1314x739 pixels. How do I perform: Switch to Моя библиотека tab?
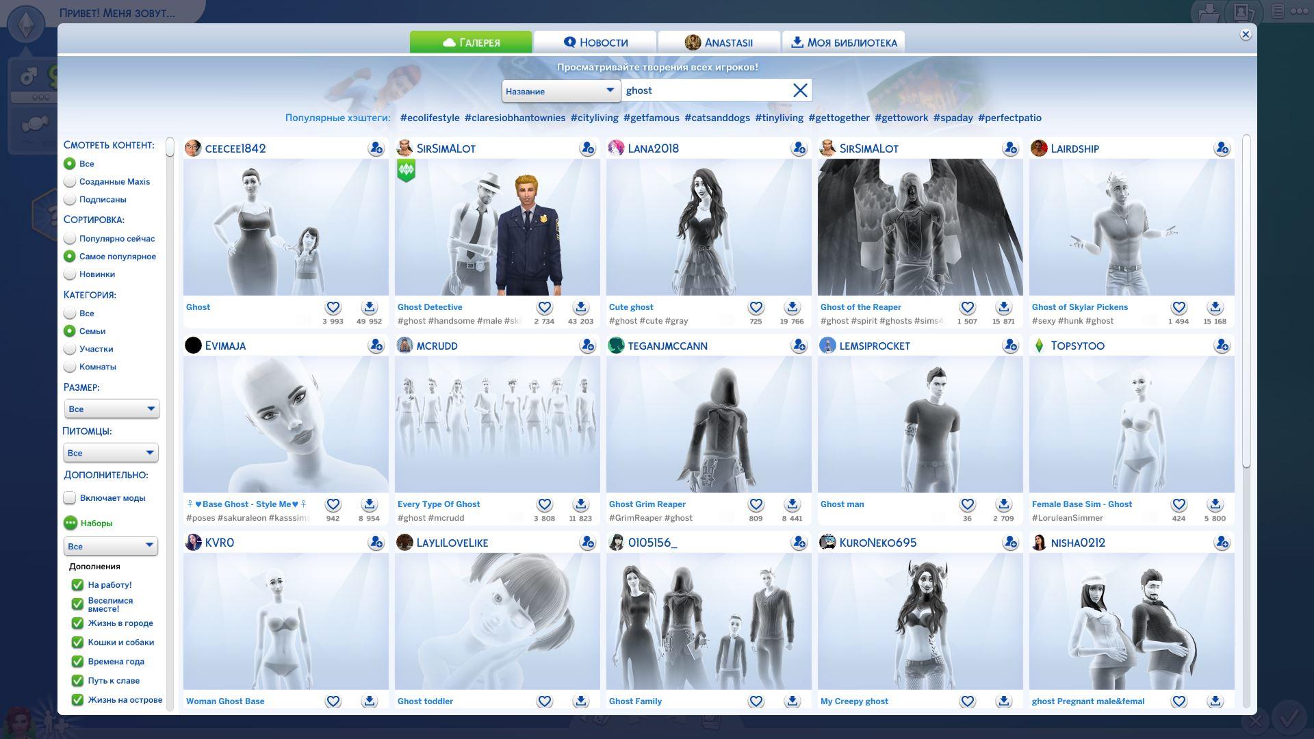tap(843, 42)
